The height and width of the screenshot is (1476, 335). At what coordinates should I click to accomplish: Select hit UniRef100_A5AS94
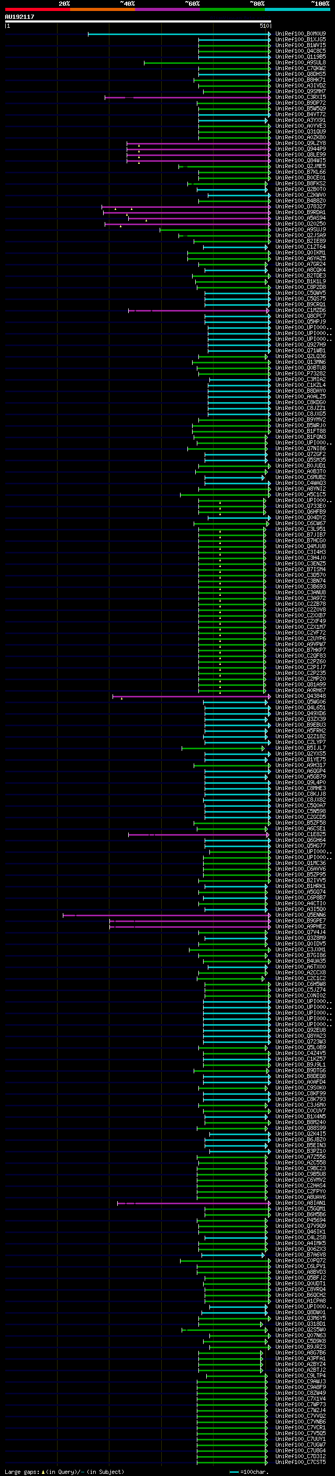[300, 218]
